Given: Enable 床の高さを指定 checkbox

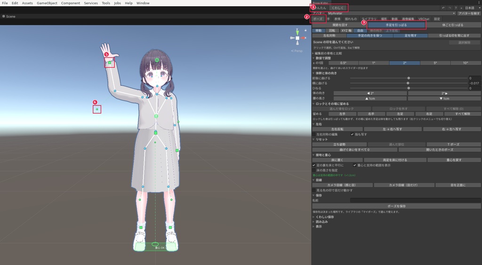Looking at the screenshot, I should pos(314,170).
